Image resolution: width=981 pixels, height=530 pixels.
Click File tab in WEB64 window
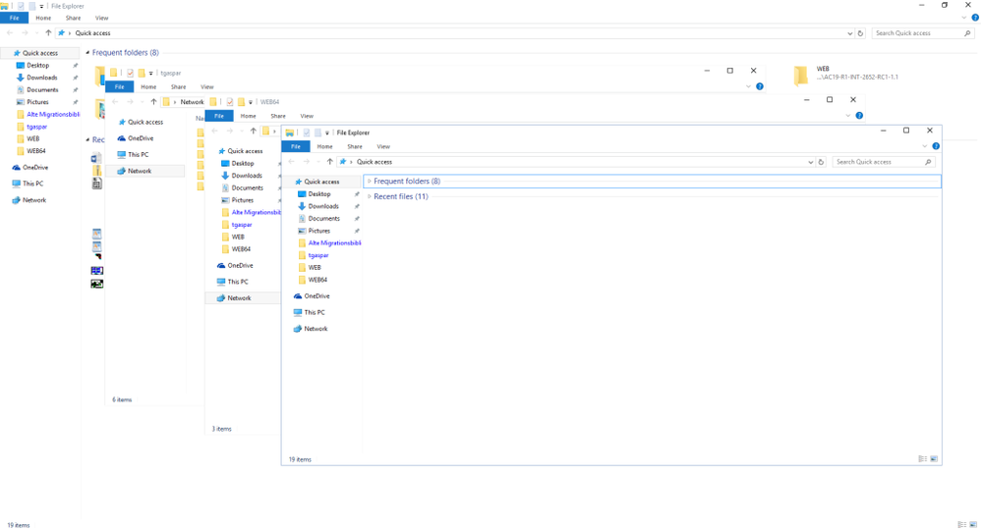(x=219, y=116)
